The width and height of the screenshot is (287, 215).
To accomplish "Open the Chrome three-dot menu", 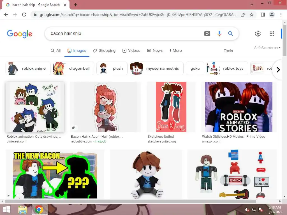I will point(281,15).
